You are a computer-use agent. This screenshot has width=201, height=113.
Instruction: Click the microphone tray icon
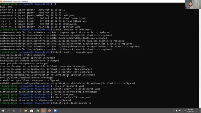(x=177, y=111)
